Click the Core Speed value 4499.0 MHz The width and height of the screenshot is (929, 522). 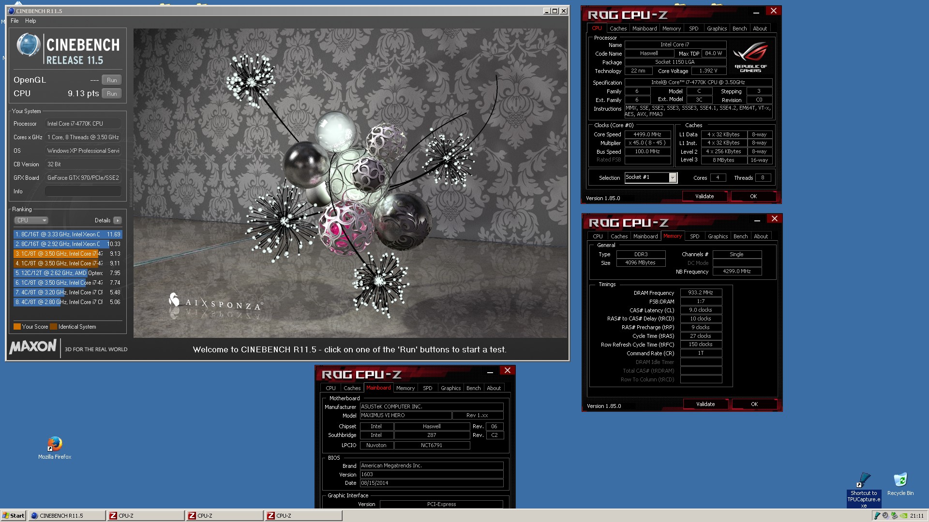click(647, 135)
